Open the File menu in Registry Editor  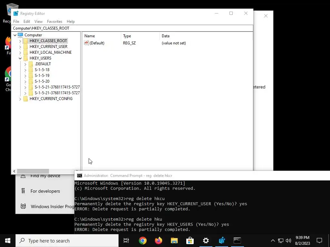pyautogui.click(x=16, y=22)
